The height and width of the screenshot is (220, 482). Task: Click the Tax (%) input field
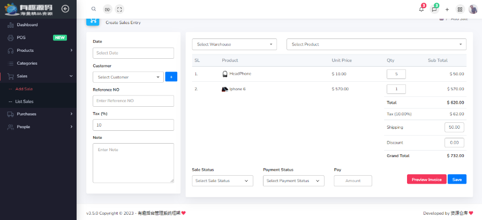pyautogui.click(x=133, y=125)
